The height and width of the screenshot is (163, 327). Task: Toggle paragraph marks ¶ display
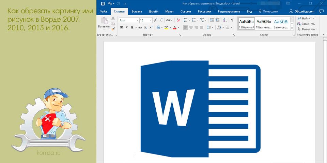pos(232,20)
